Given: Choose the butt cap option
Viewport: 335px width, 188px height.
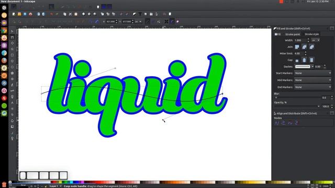Looking at the screenshot, I should coord(297,60).
